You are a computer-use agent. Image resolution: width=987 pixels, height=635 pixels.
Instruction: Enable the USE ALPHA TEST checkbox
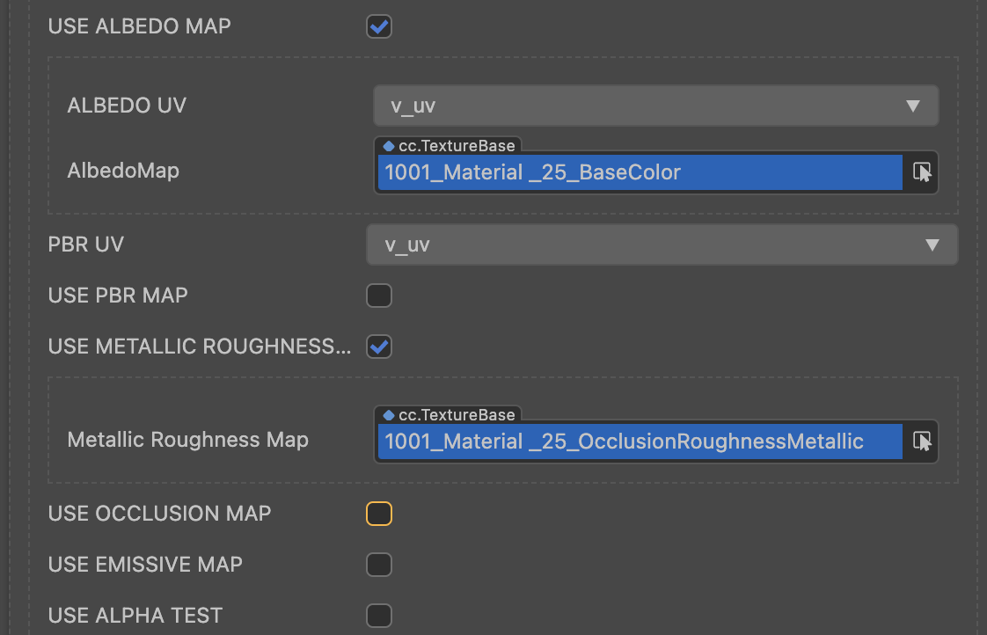coord(379,616)
